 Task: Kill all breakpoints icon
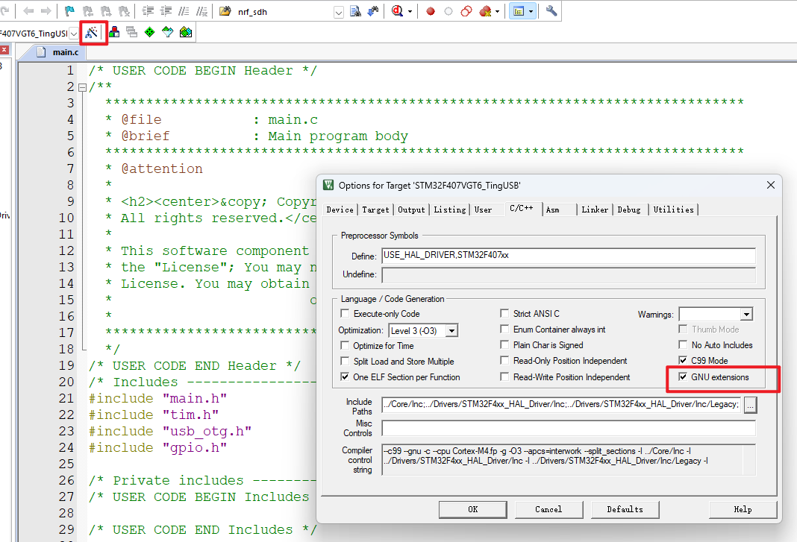pos(485,11)
